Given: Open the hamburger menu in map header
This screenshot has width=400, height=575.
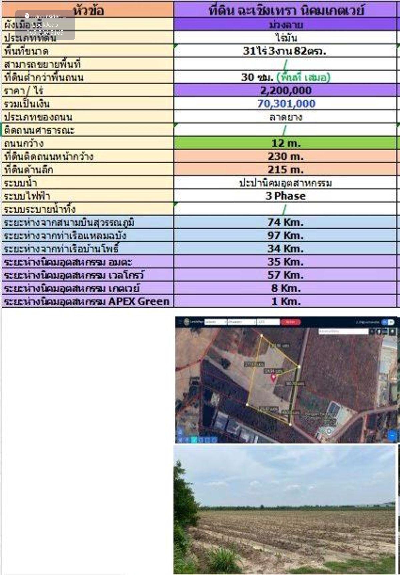Looking at the screenshot, I should tap(180, 322).
